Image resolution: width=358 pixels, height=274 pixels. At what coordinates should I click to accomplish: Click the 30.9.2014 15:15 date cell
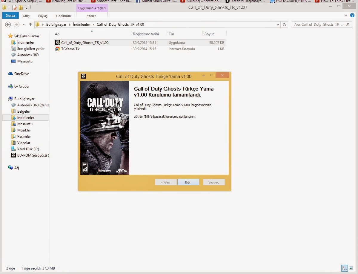pyautogui.click(x=145, y=49)
